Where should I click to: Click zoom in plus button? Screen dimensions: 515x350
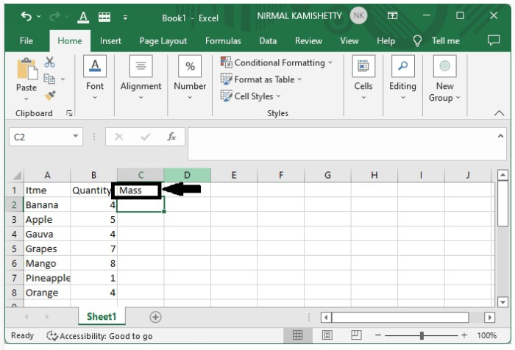pyautogui.click(x=464, y=335)
